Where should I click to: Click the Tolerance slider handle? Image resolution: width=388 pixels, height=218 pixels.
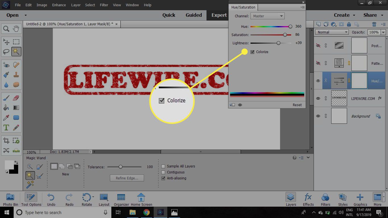pyautogui.click(x=120, y=167)
